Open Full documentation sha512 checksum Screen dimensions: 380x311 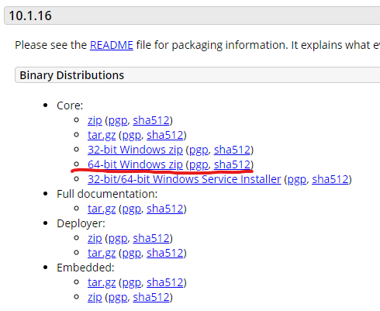coord(165,209)
